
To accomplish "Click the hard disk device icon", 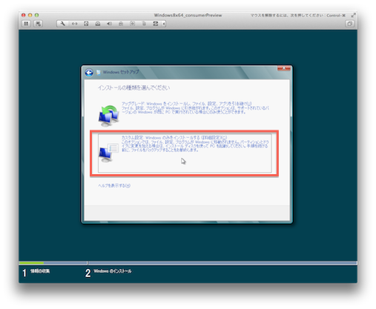I will pyautogui.click(x=86, y=24).
